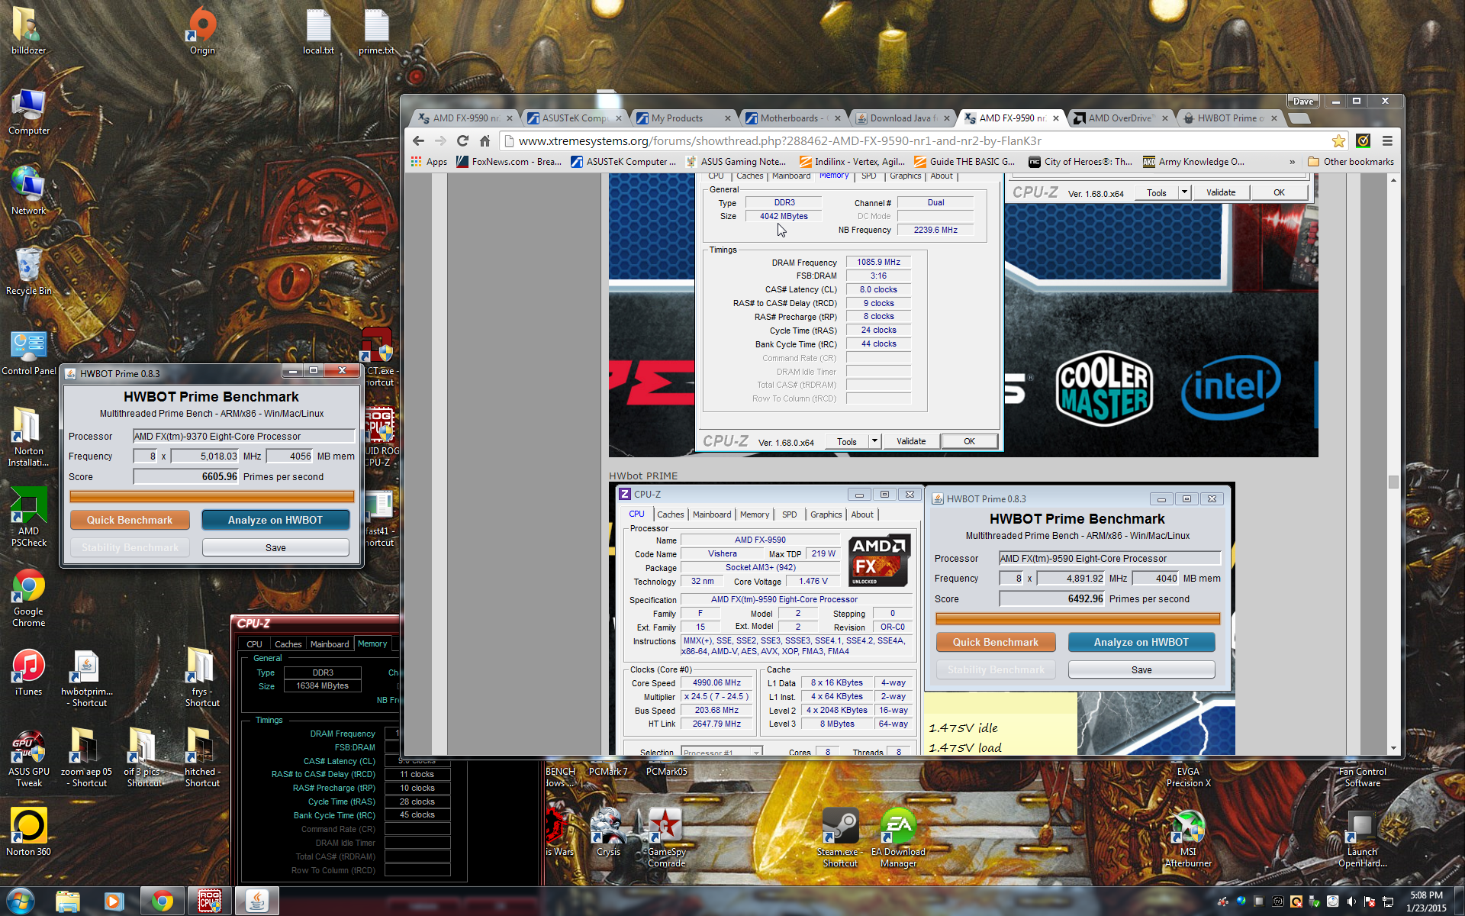This screenshot has width=1465, height=916.
Task: Launch MSI Afterburner desktop icon
Action: (1188, 838)
